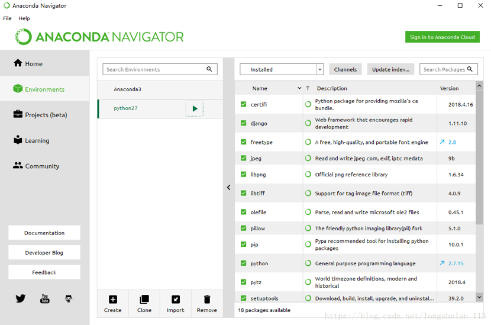Toggle the jpeg package checkbox

click(x=243, y=158)
